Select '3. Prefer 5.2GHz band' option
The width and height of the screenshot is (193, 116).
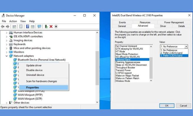(x=174, y=55)
